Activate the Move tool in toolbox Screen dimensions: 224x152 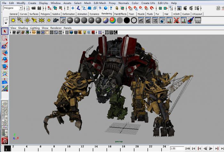pos(5,53)
